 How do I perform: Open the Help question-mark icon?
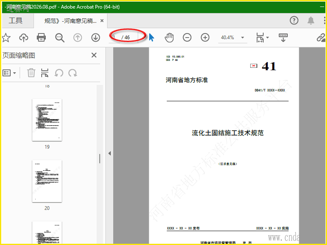(x=294, y=20)
